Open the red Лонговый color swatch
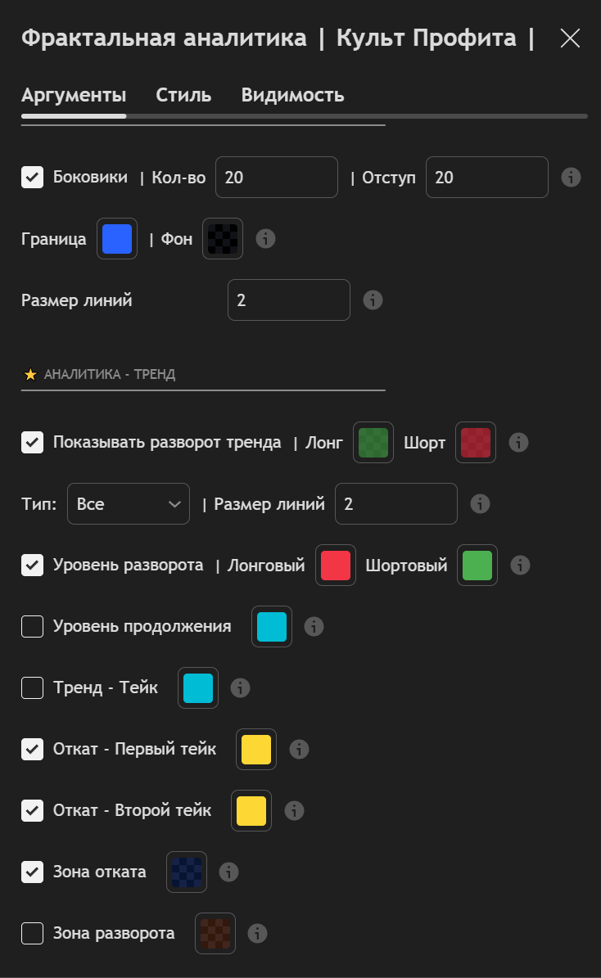The width and height of the screenshot is (601, 978). point(336,565)
